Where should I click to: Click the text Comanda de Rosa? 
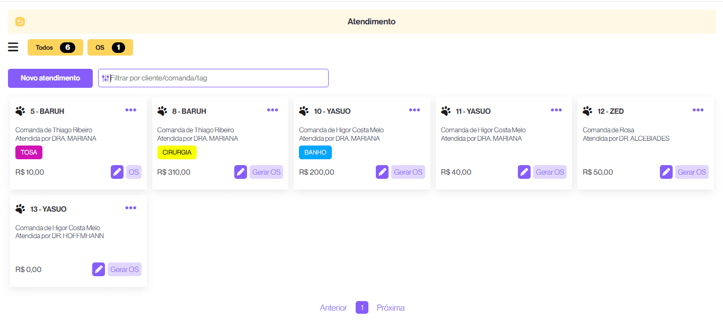tap(609, 130)
